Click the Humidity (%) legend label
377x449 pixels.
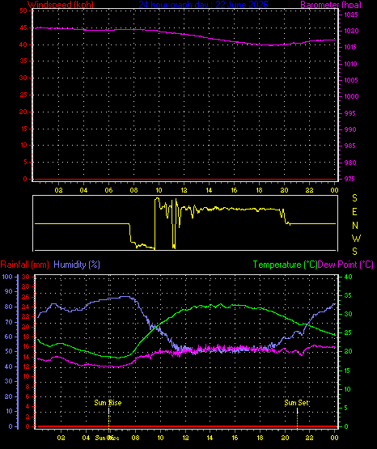pyautogui.click(x=77, y=265)
